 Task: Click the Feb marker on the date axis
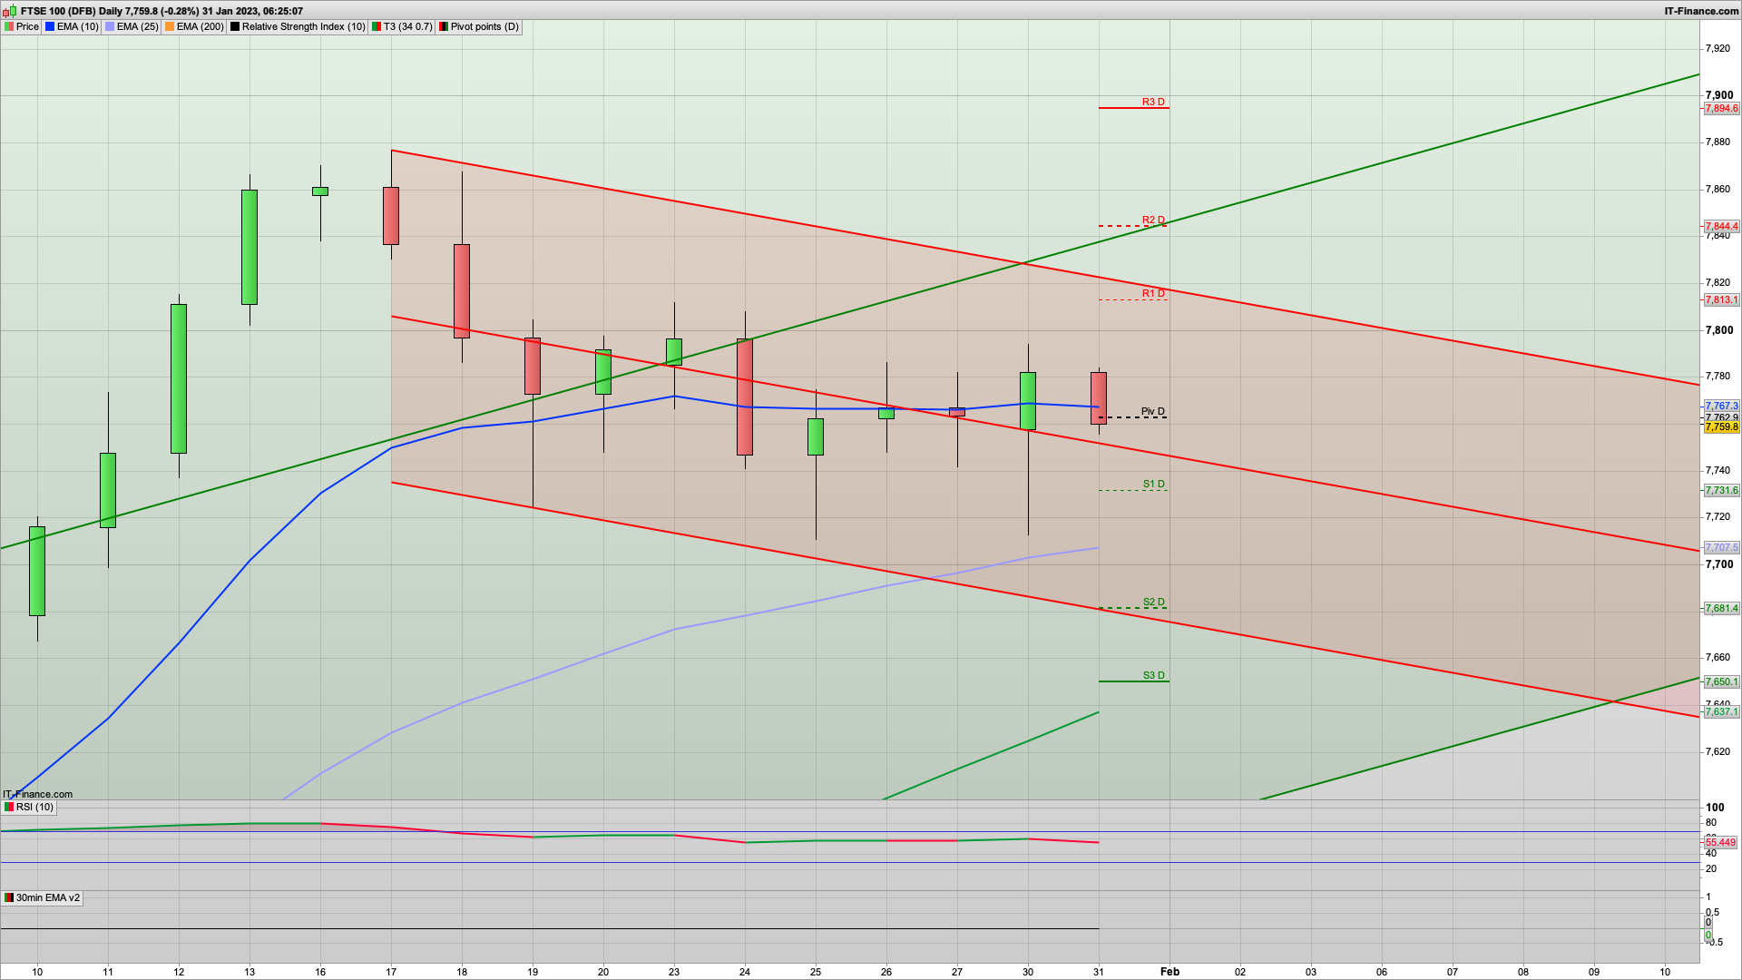click(1169, 971)
